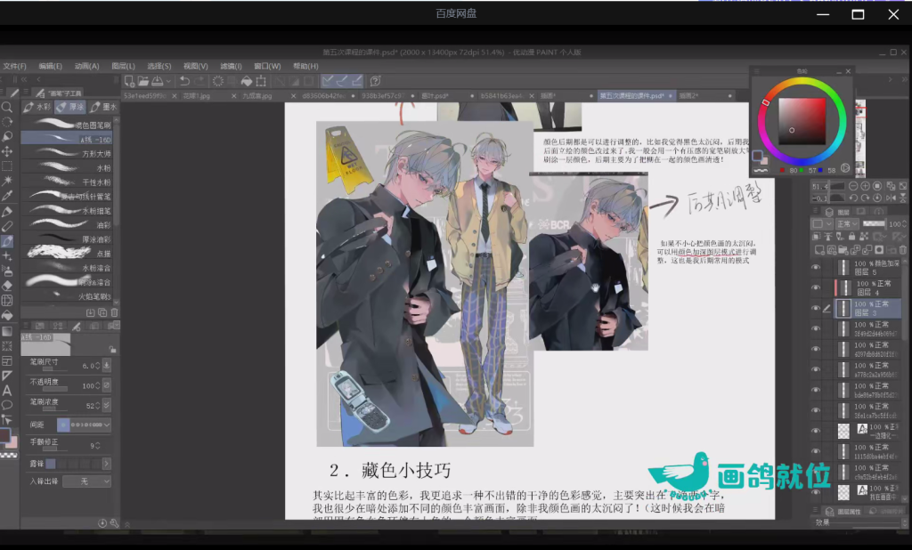
Task: Activate the Magnifier tool at the toolbar top
Action: pos(9,106)
